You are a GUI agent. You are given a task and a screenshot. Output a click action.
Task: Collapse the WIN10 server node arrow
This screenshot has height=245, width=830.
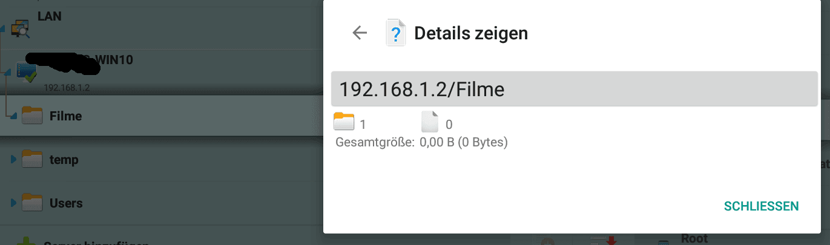pos(7,73)
